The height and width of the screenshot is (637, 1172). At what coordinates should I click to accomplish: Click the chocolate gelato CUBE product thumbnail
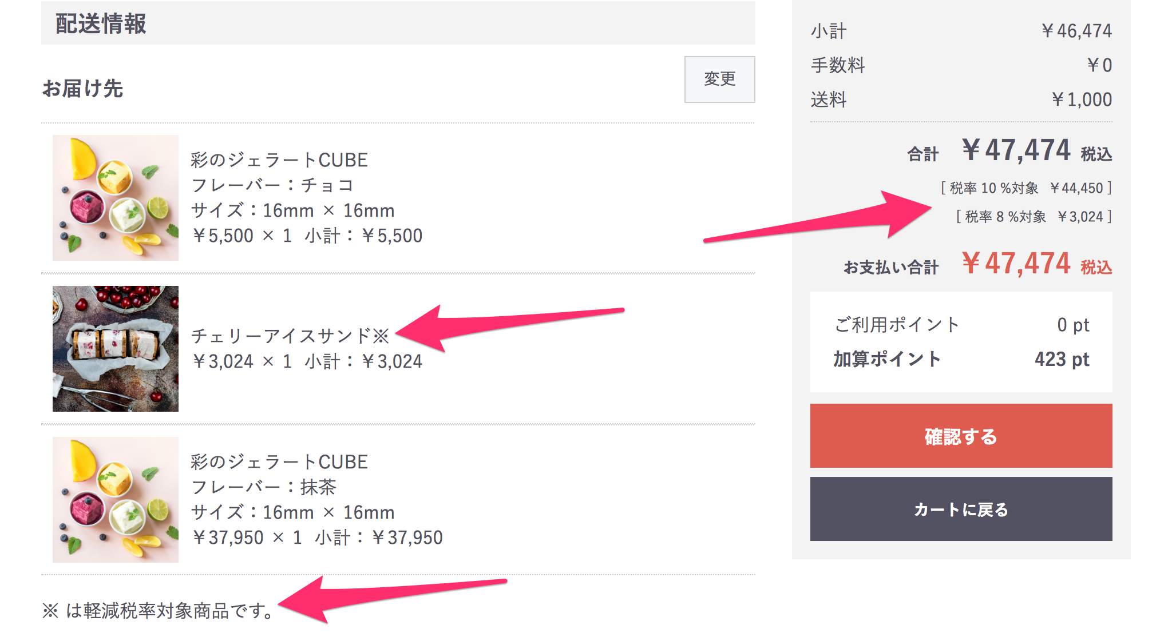click(x=116, y=198)
